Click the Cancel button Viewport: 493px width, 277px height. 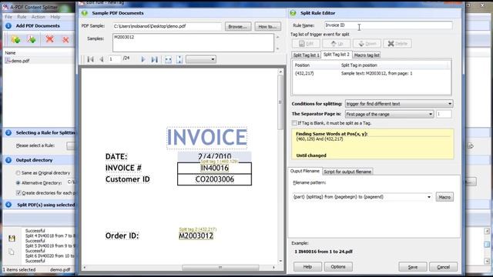pyautogui.click(x=444, y=267)
